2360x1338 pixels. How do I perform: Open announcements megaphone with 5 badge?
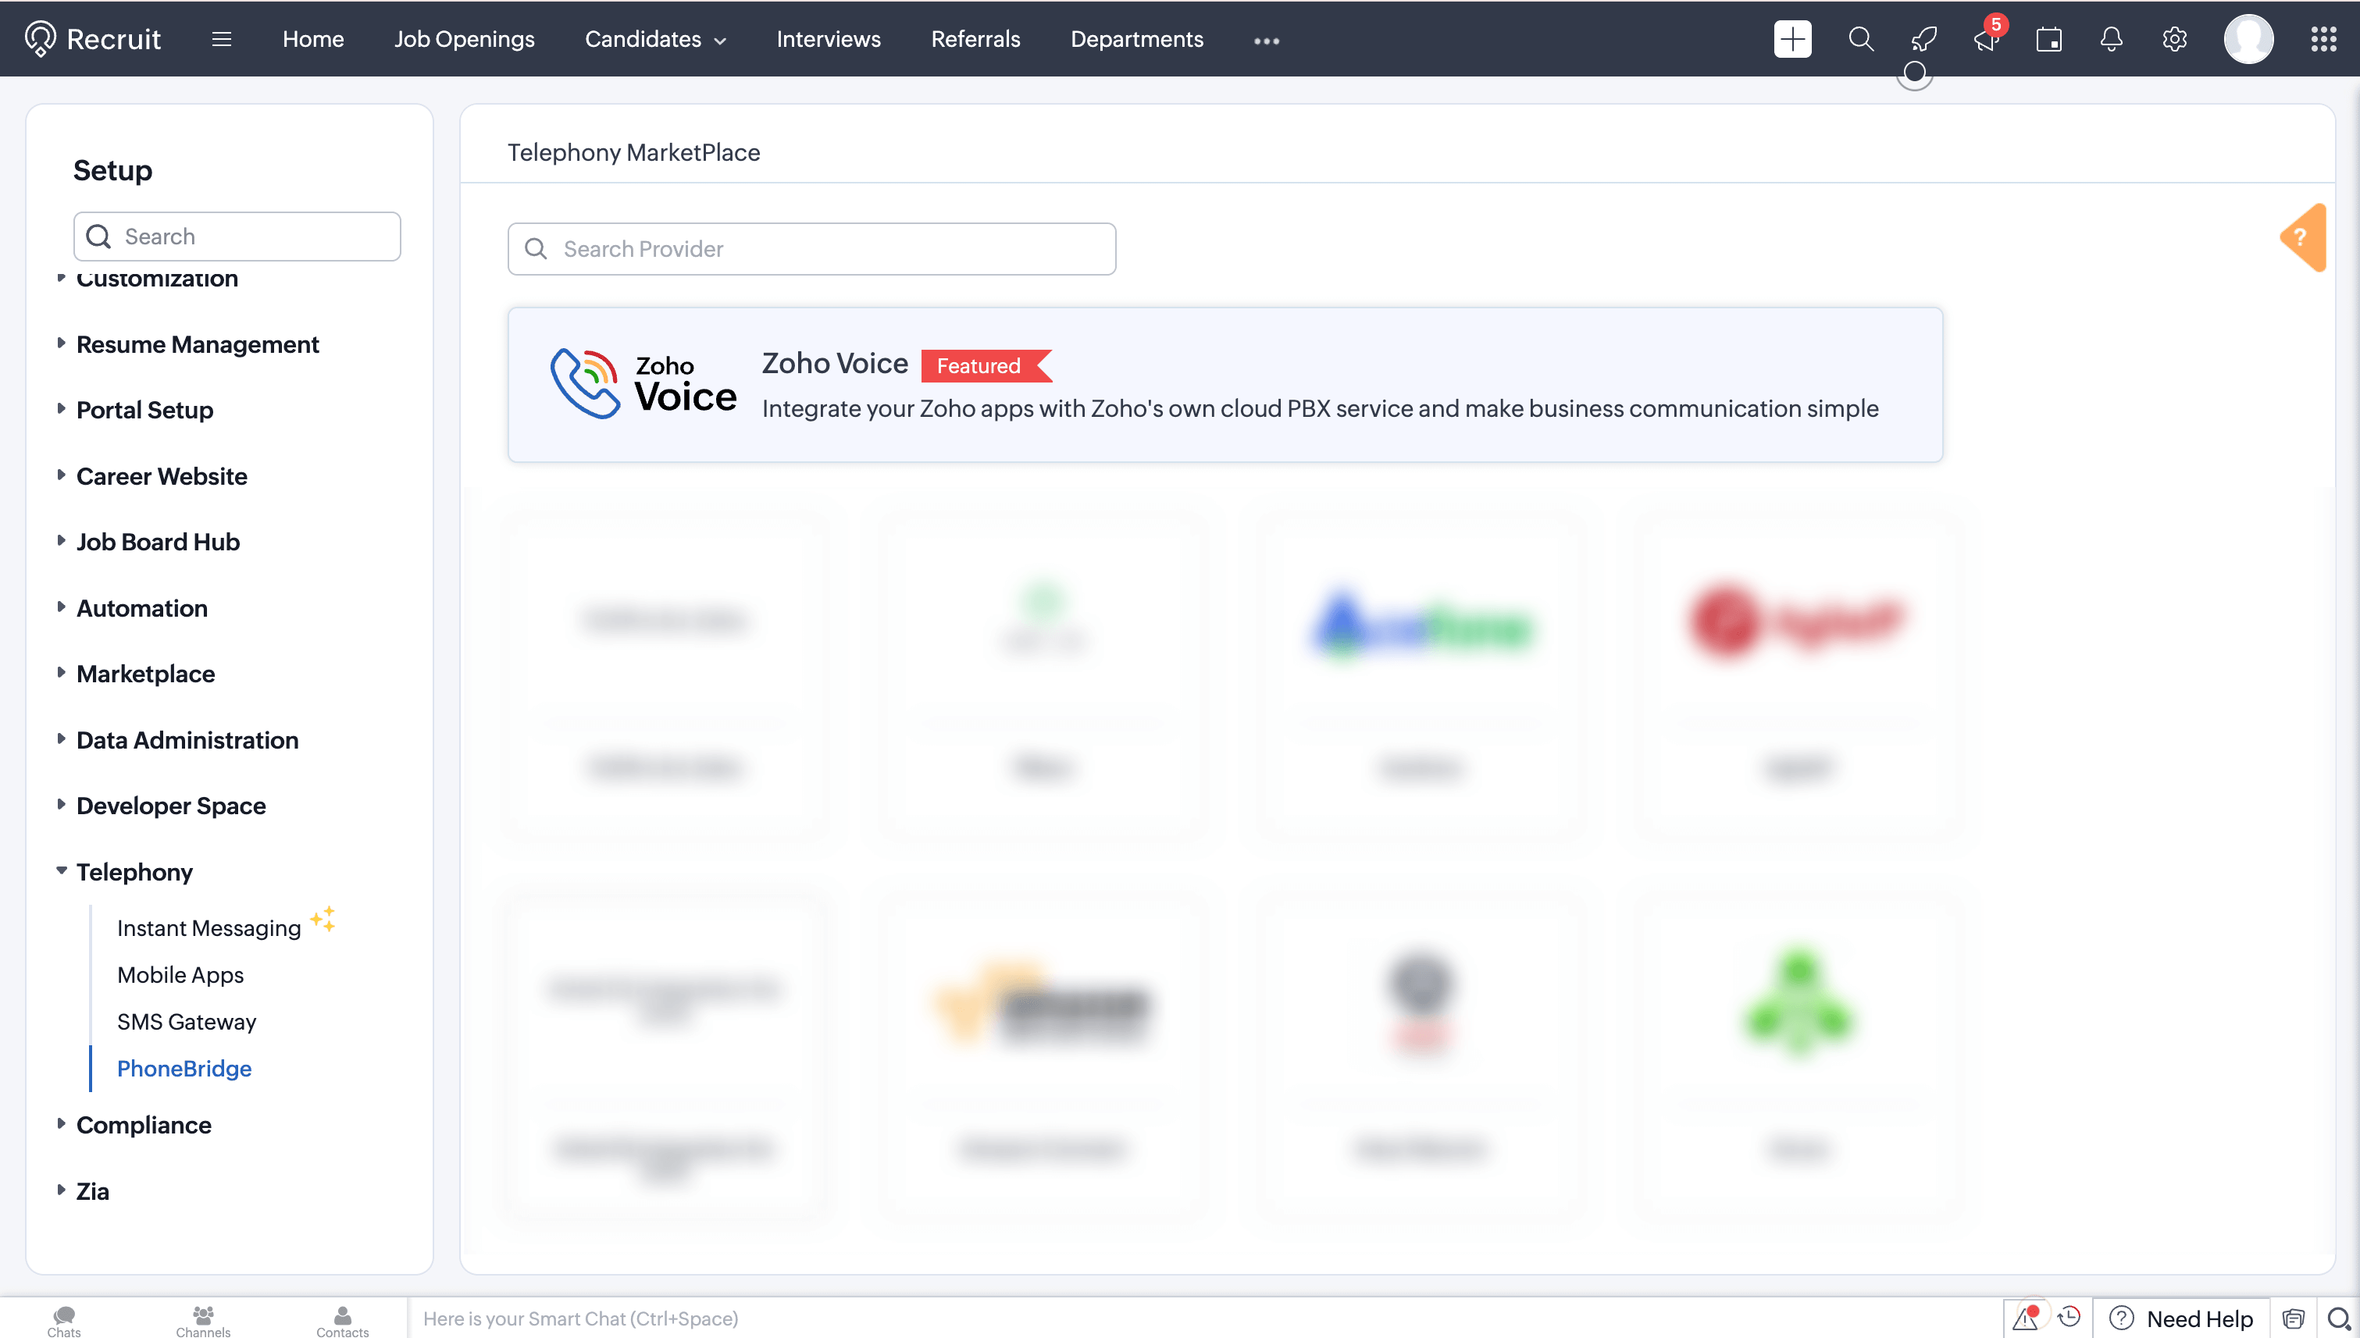tap(1986, 38)
